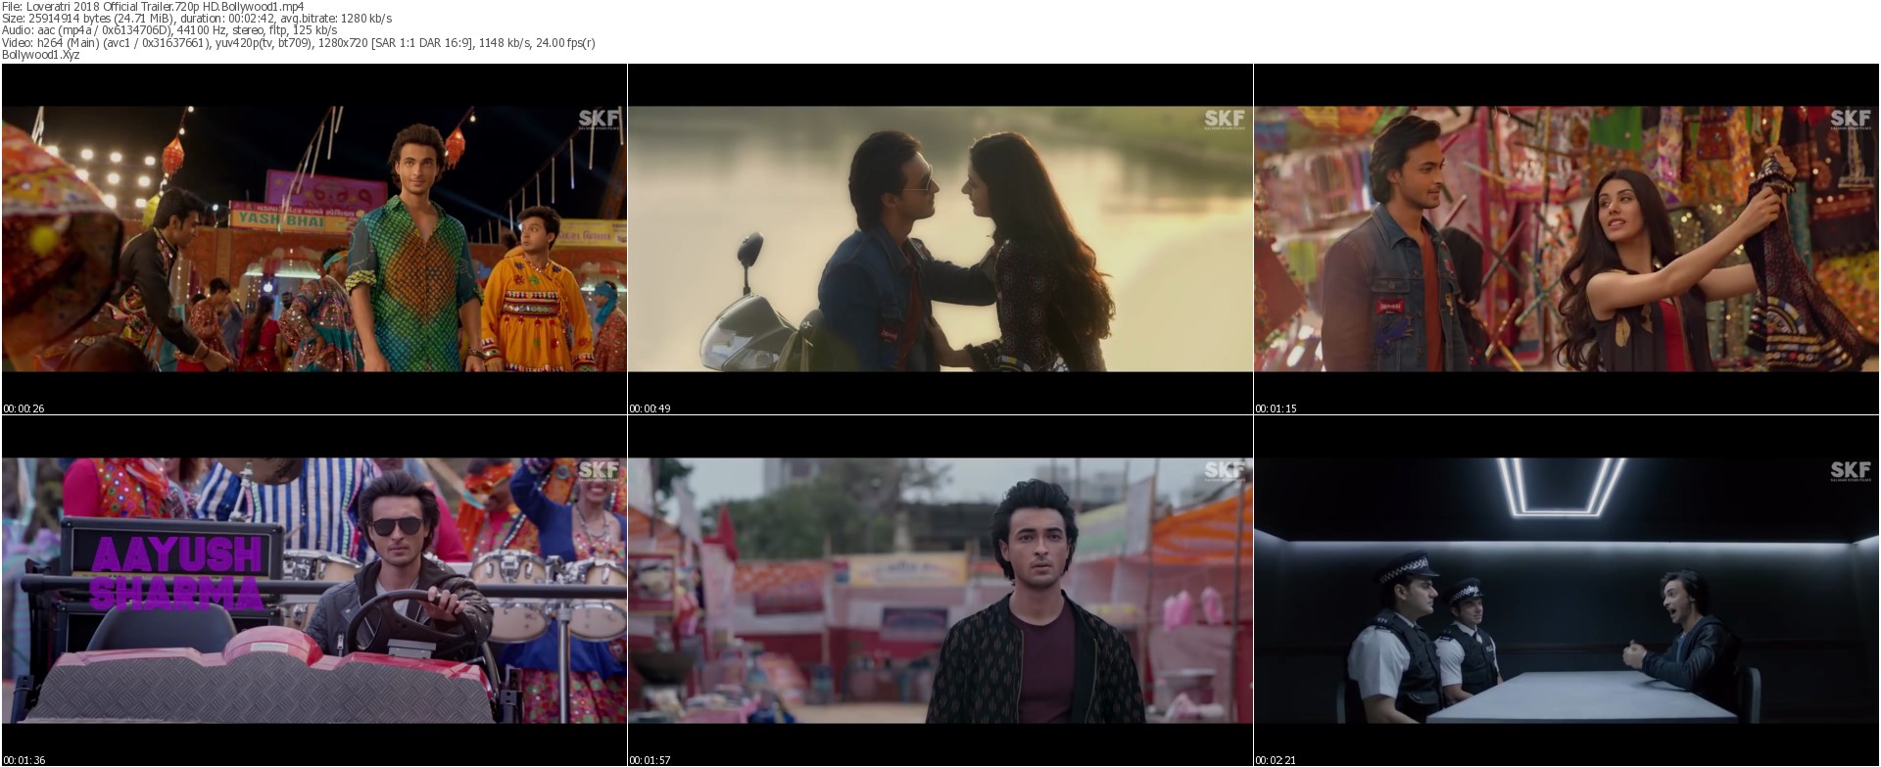1881x767 pixels.
Task: Click the Size info line (24.71 MiB)
Action: tap(197, 19)
